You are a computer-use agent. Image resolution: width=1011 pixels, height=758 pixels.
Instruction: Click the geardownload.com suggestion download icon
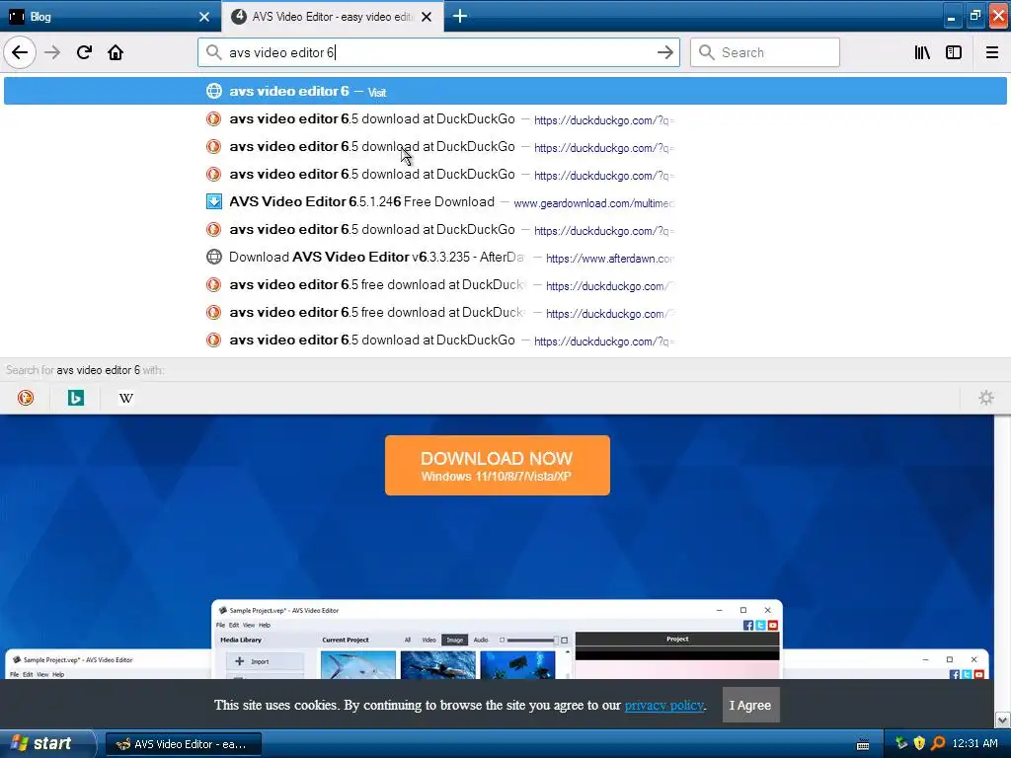(214, 201)
